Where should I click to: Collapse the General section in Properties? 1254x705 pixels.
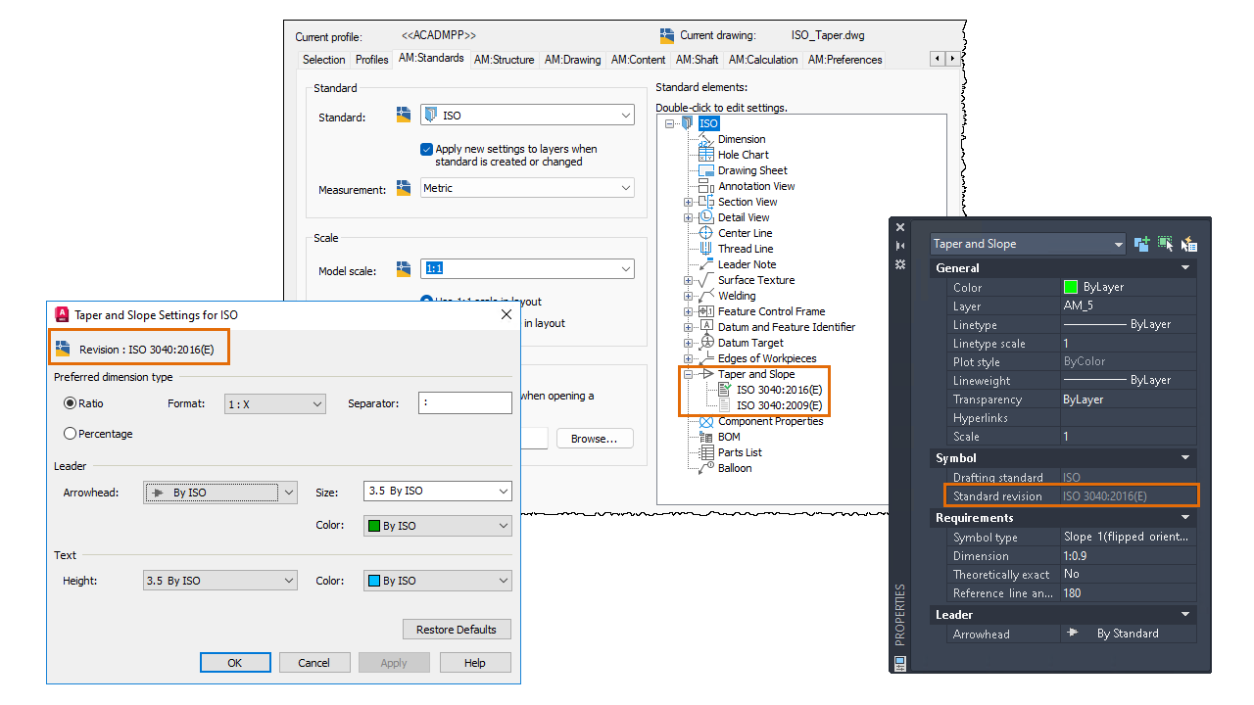tap(1185, 267)
